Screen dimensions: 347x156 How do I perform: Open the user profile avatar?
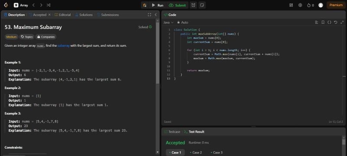coord(321,5)
